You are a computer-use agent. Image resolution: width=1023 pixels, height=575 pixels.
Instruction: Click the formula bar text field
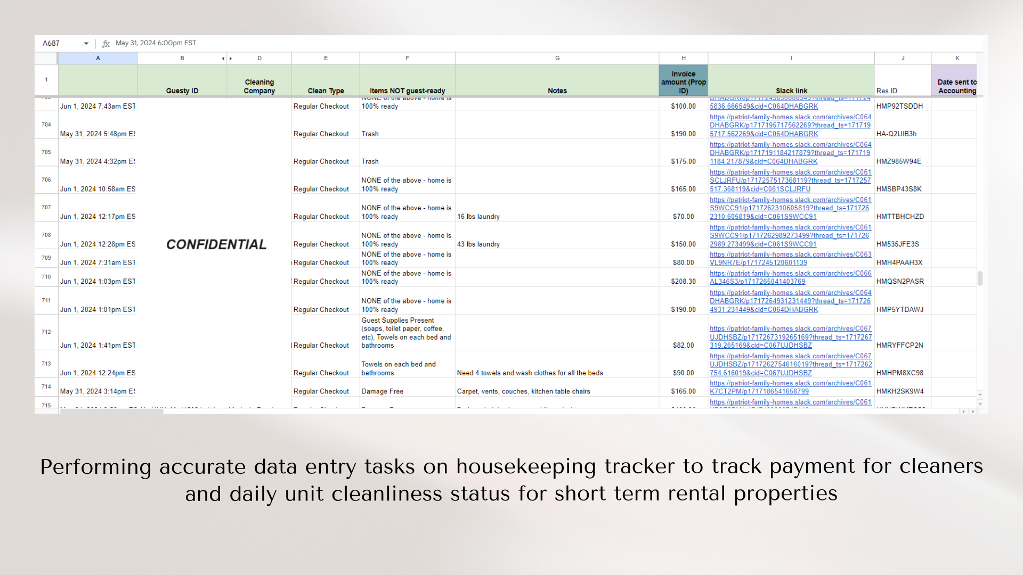373,43
